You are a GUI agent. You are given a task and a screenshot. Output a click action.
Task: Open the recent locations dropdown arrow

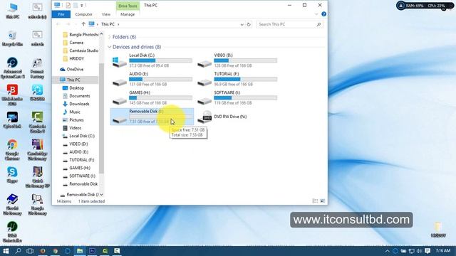coord(76,24)
